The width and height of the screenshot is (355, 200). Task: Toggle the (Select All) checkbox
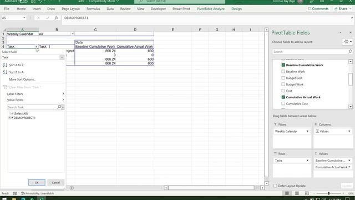pos(12,113)
